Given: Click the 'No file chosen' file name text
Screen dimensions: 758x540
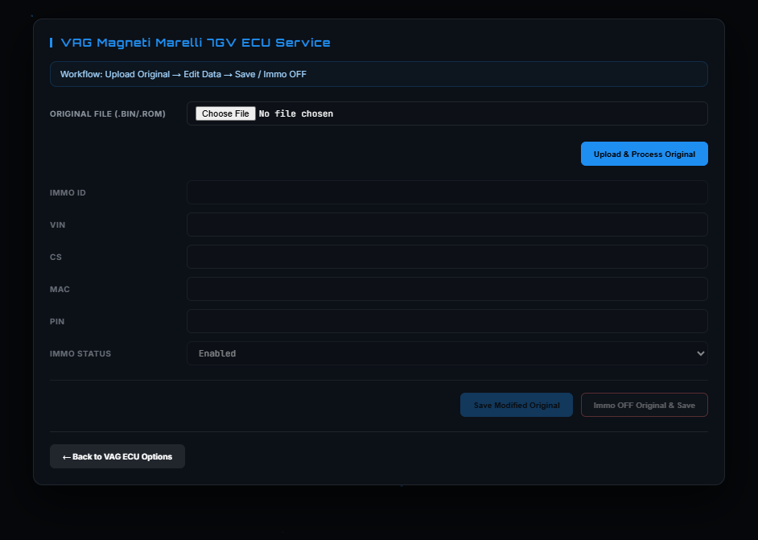Looking at the screenshot, I should 295,113.
